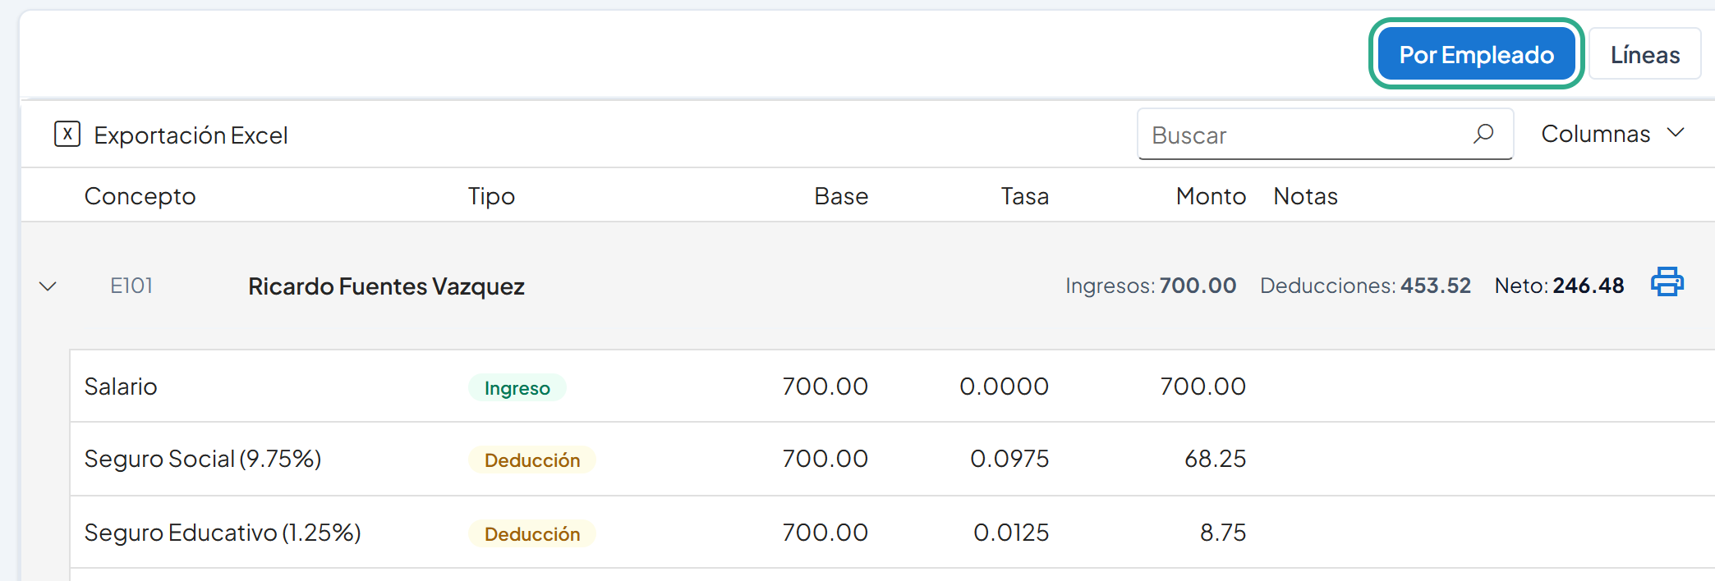Collapse the E101 employee row

[x=48, y=286]
